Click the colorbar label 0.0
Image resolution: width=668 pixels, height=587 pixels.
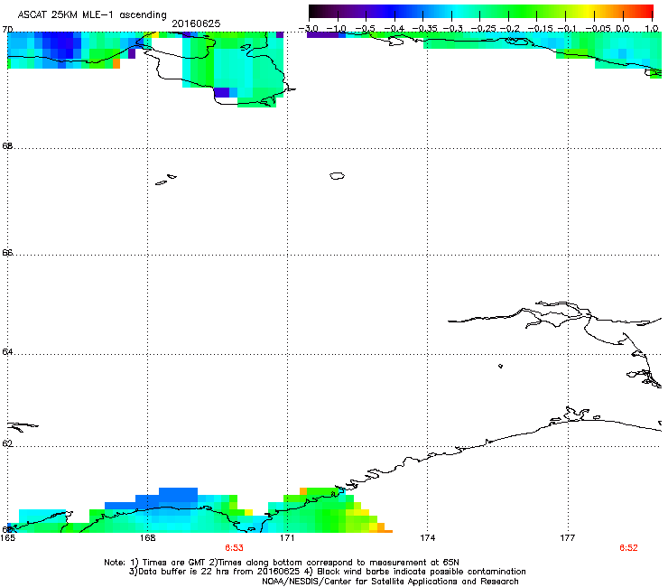tap(623, 29)
